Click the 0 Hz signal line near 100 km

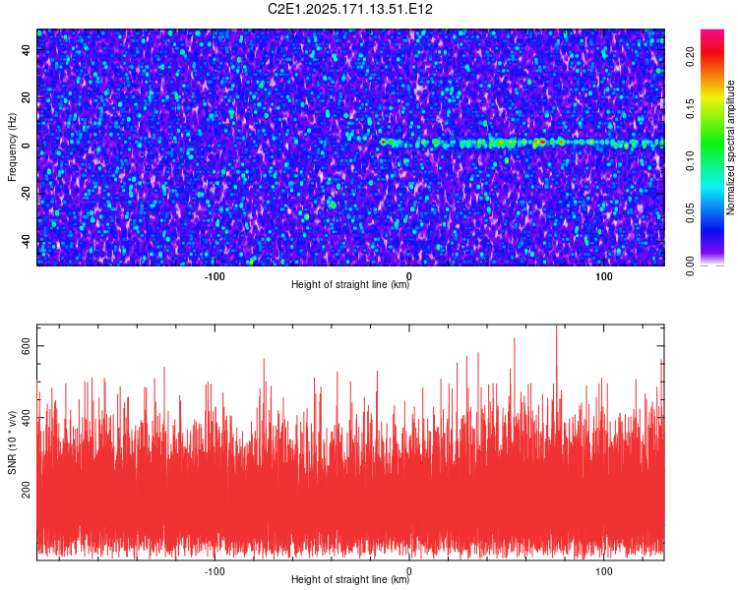[x=604, y=142]
